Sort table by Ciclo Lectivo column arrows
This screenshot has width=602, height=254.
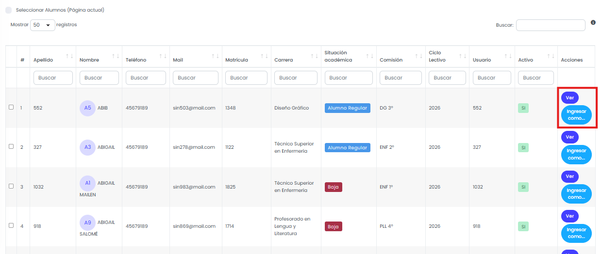tap(463, 56)
